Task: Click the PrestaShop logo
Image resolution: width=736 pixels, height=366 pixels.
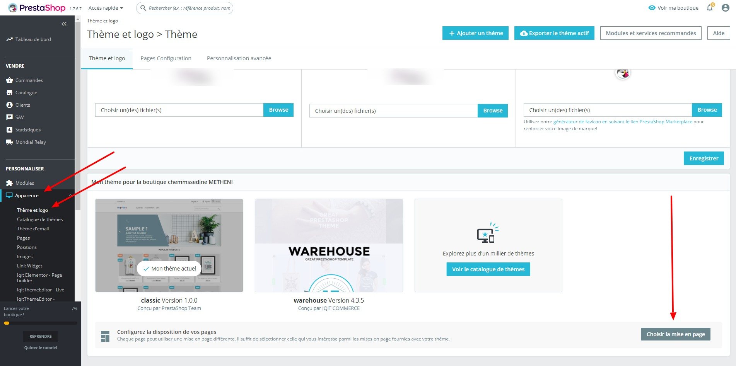Action: (x=37, y=8)
